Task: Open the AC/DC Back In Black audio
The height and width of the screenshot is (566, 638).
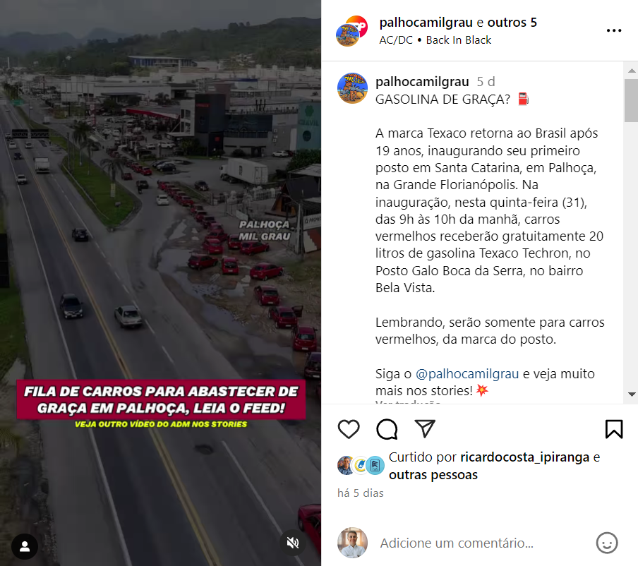Action: pyautogui.click(x=435, y=40)
